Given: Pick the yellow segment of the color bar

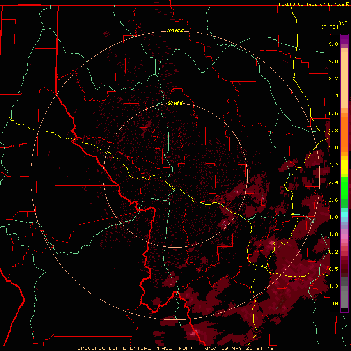Looking at the screenshot, I should [x=344, y=167].
